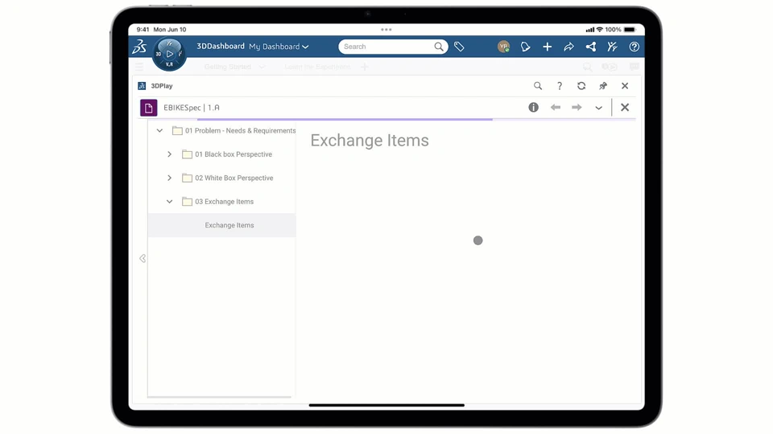Open Help question mark in top bar

634,47
